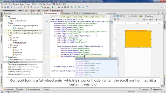This screenshot has height=93, width=166.
Task: Click the orange layout in preview
Action: tap(138, 39)
